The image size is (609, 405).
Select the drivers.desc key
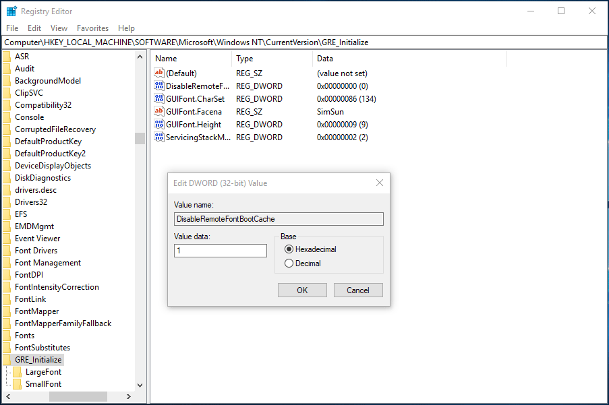tap(36, 190)
